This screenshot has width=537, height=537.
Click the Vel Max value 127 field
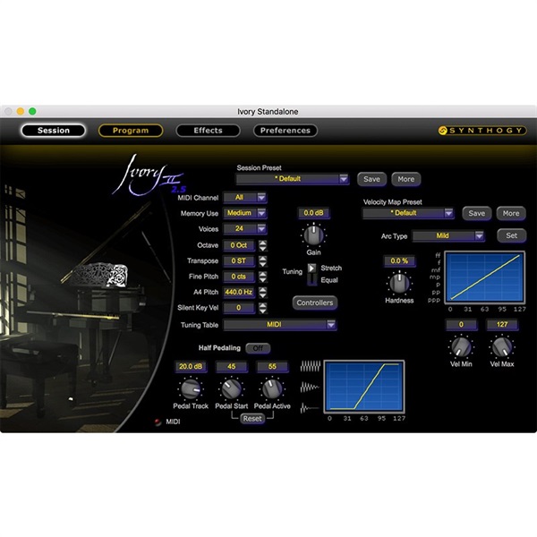point(502,324)
